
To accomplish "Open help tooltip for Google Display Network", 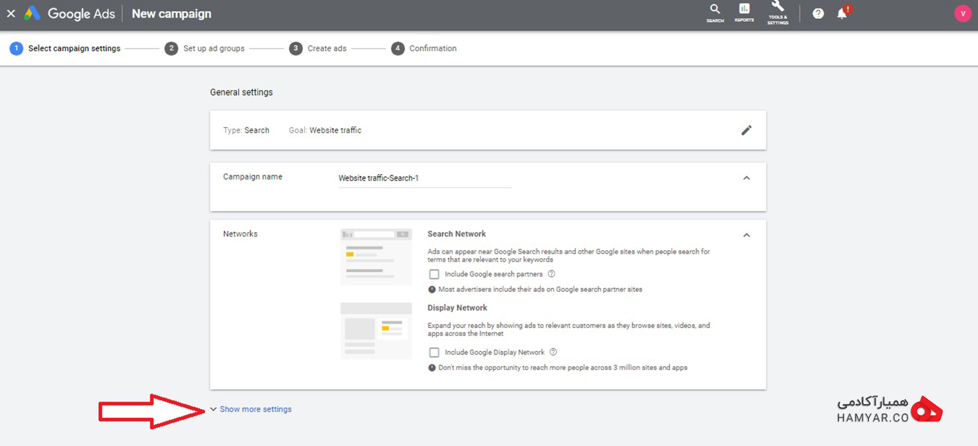I will tap(553, 352).
